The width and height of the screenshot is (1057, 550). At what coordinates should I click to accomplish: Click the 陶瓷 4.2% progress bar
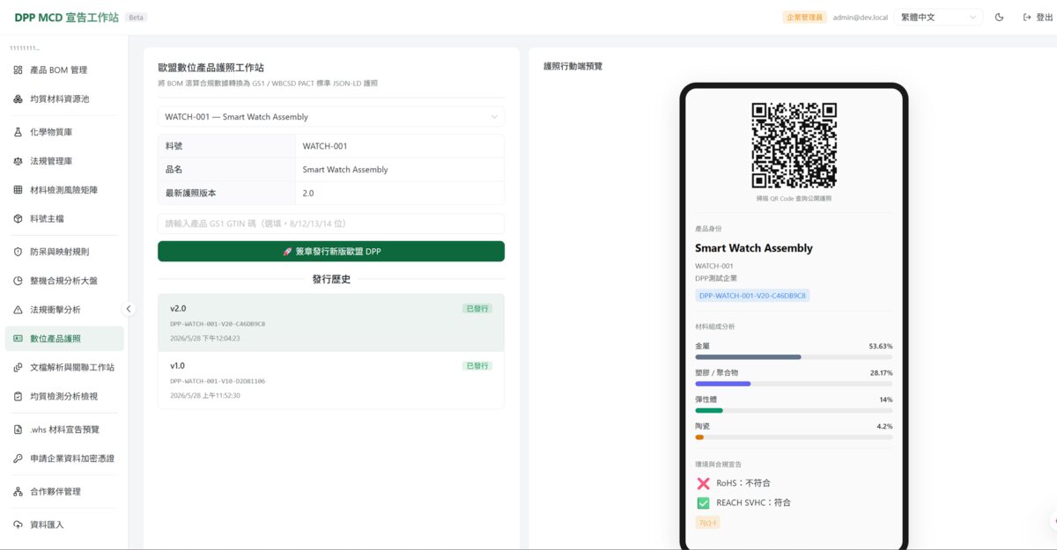[x=794, y=436]
